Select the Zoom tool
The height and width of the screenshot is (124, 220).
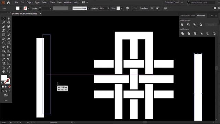pos(9,71)
